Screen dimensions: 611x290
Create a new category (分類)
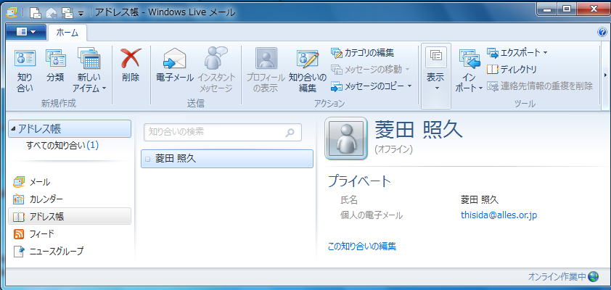pos(55,67)
